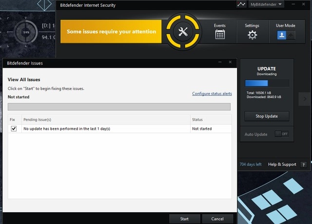Open Configure status alerts link
Screen dimensions: 312x224
click(x=212, y=94)
